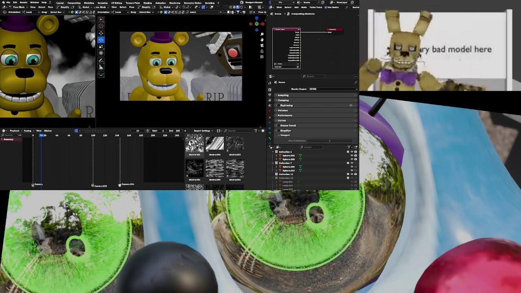Open the timeline Marker menu
The width and height of the screenshot is (521, 293).
[x=48, y=131]
